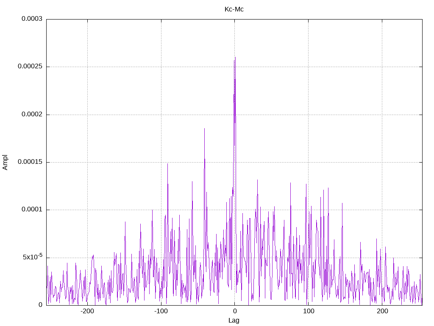Screen dimensions: 434x326
Task: Select the Ampl y-axis label
Action: 5,162
